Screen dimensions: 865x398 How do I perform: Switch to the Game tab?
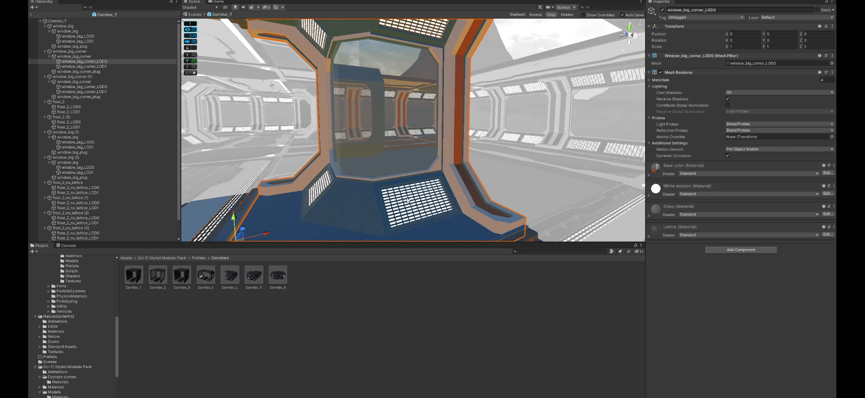point(216,2)
